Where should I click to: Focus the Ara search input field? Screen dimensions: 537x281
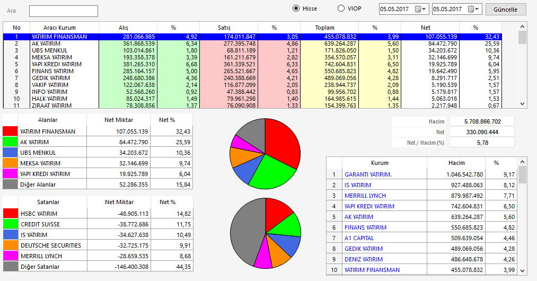[x=64, y=11]
